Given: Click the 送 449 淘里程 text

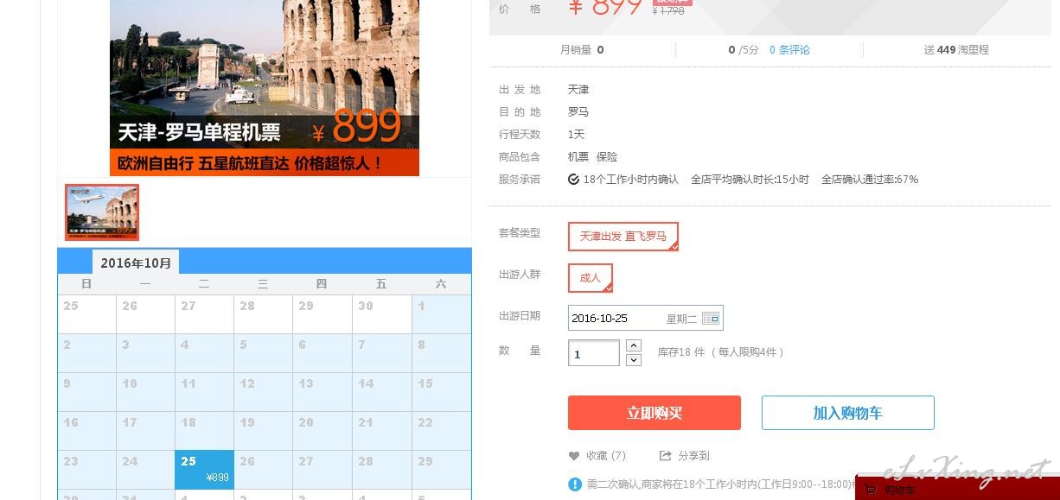Looking at the screenshot, I should pos(956,50).
